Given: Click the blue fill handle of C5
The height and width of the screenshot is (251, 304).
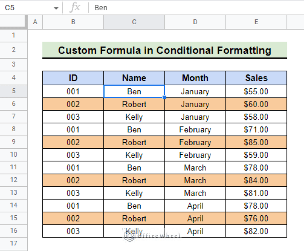Looking at the screenshot, I should point(164,98).
